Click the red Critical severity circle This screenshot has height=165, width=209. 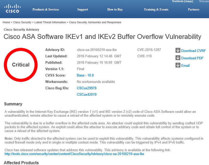pyautogui.click(x=21, y=65)
